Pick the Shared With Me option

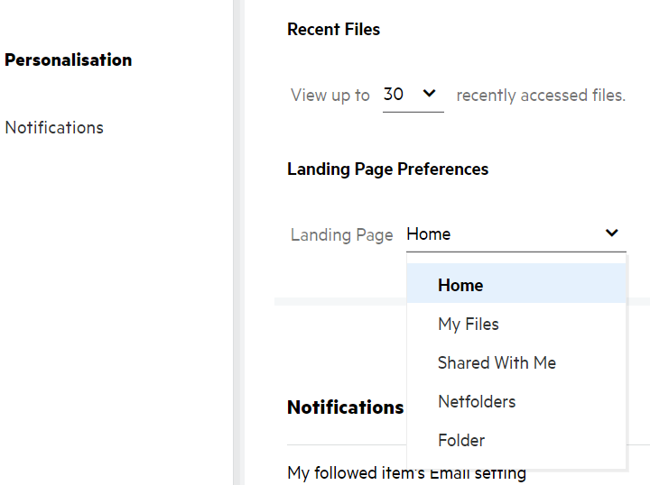[497, 363]
